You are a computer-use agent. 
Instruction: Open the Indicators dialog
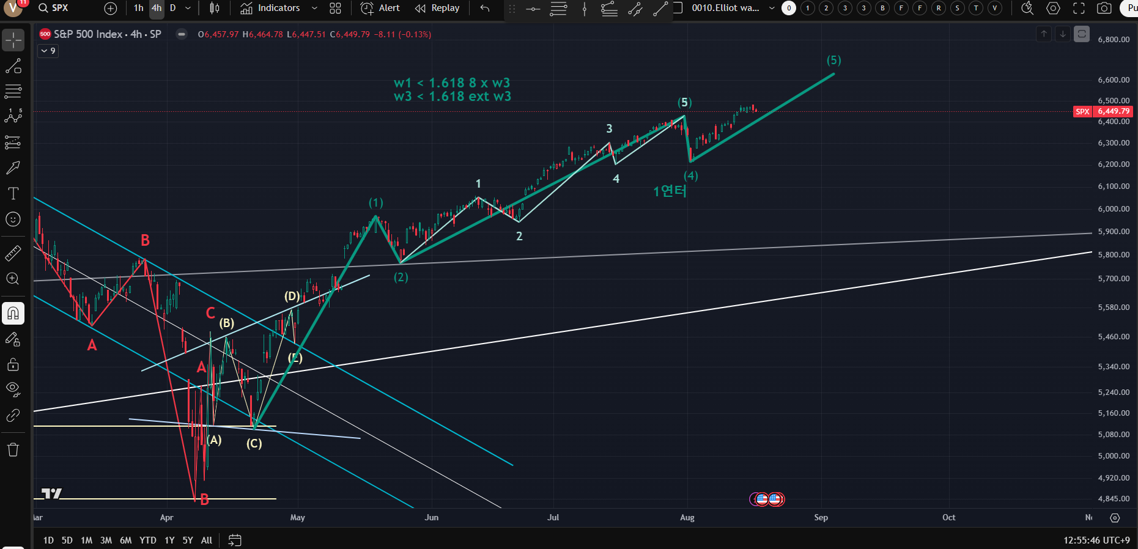point(270,8)
